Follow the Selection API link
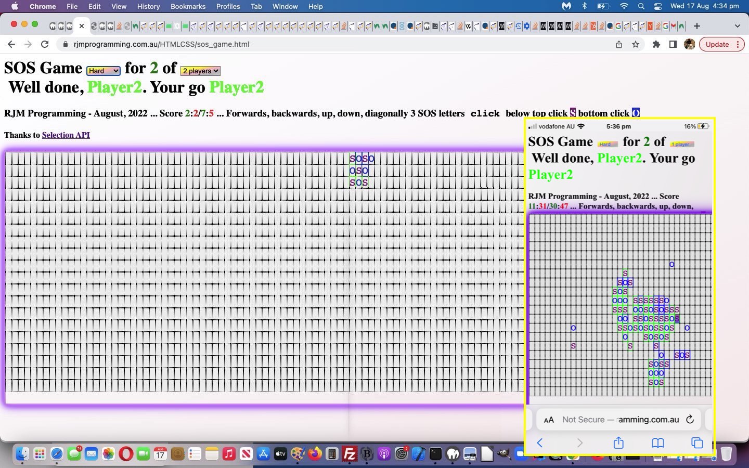This screenshot has width=749, height=468. pos(66,135)
